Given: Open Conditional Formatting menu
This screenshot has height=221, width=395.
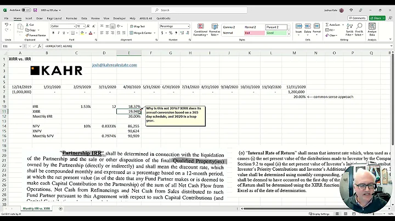Looking at the screenshot, I should point(201,30).
